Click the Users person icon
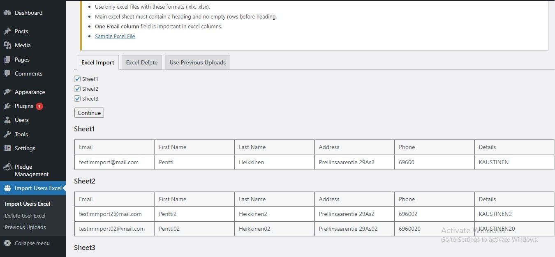The image size is (555, 257). (7, 120)
